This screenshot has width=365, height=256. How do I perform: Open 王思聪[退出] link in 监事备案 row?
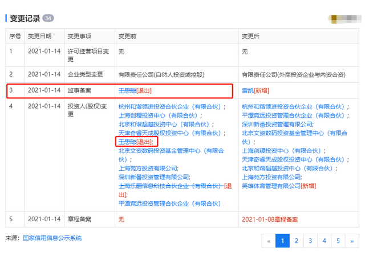click(135, 91)
